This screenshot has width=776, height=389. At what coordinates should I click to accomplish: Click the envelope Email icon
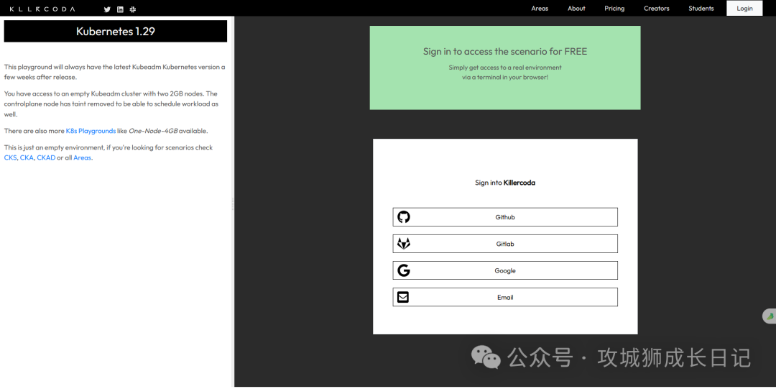(x=403, y=298)
